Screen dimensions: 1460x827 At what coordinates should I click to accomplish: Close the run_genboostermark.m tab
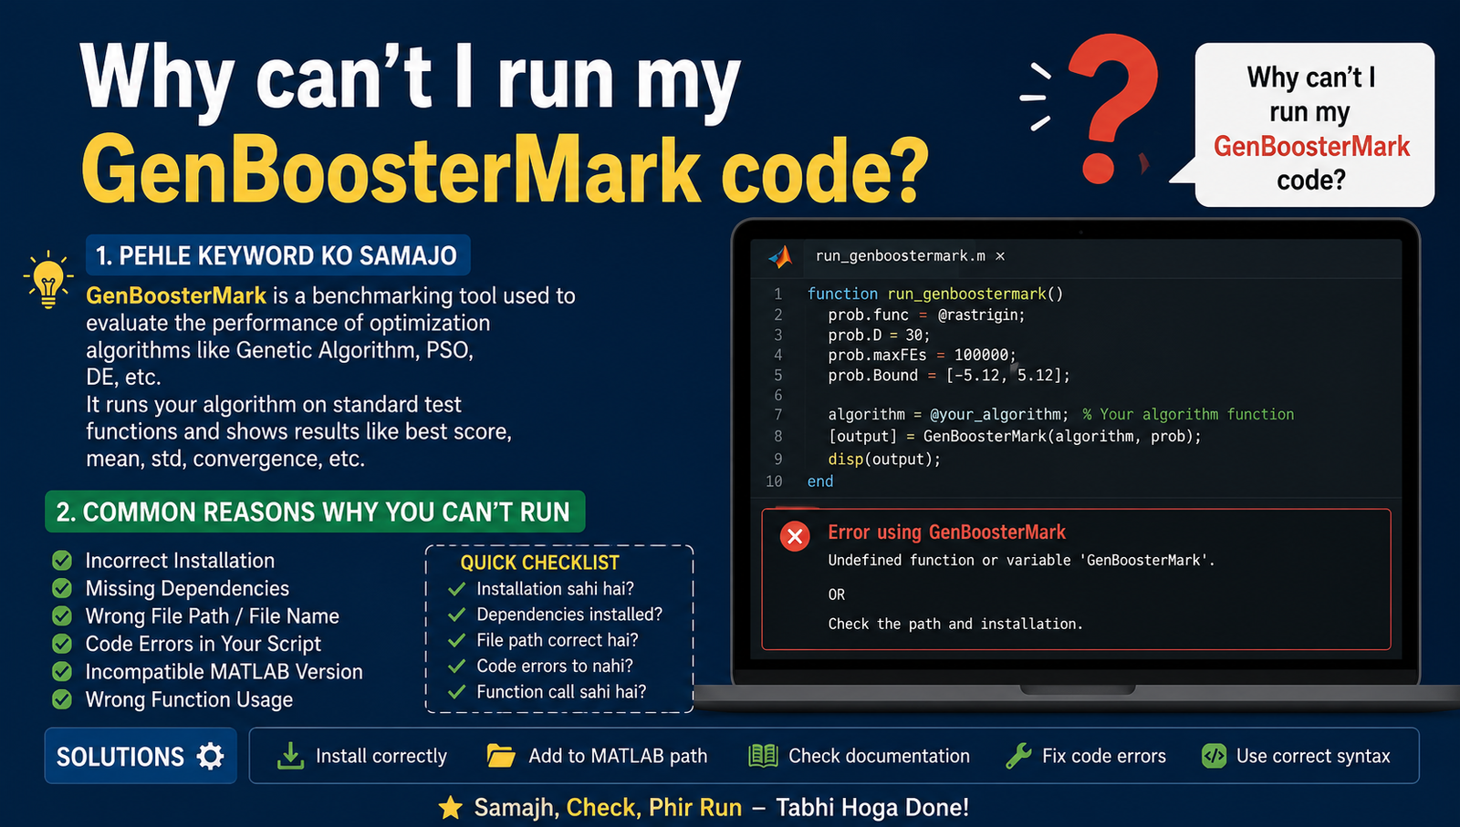pyautogui.click(x=1000, y=256)
